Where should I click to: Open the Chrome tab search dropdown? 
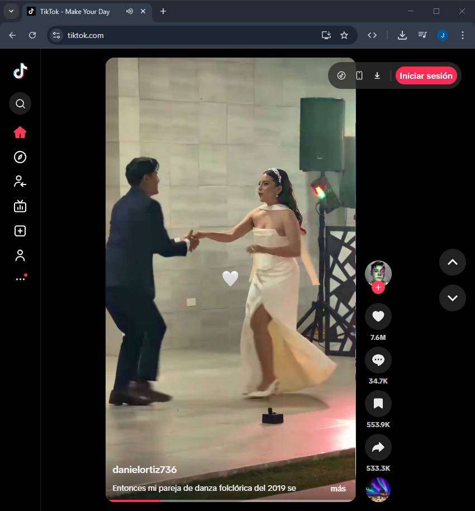coord(11,11)
